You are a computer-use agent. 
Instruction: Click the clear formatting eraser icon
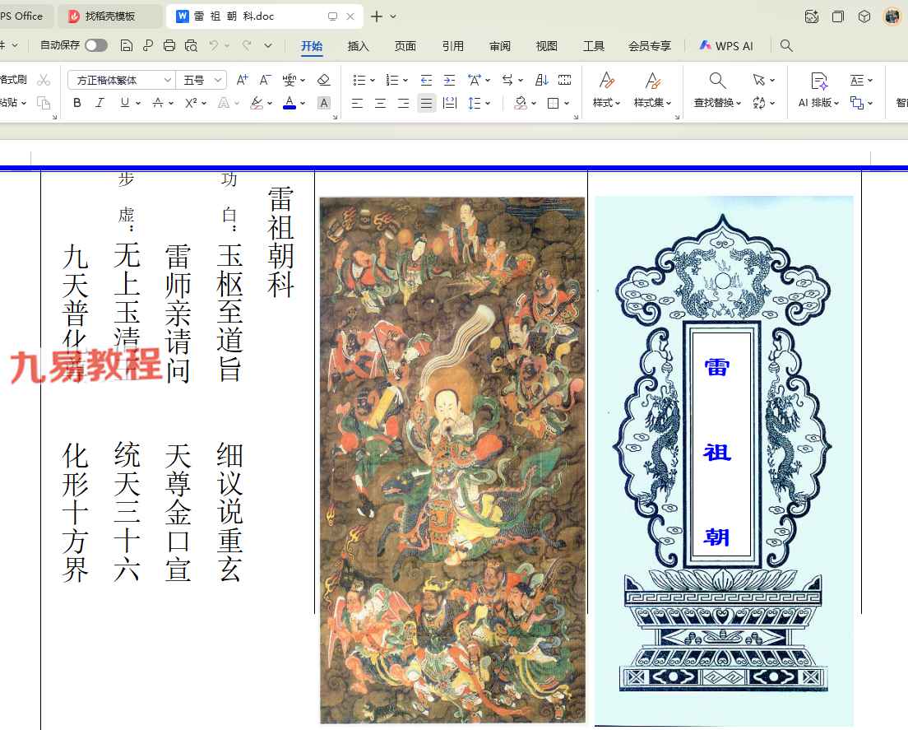[323, 80]
